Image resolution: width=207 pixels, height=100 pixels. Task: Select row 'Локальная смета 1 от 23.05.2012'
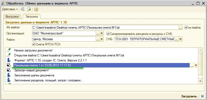pyautogui.click(x=102, y=65)
